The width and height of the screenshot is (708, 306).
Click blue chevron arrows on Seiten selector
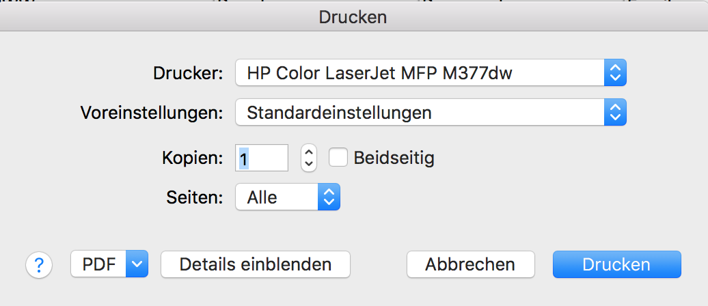click(x=329, y=198)
